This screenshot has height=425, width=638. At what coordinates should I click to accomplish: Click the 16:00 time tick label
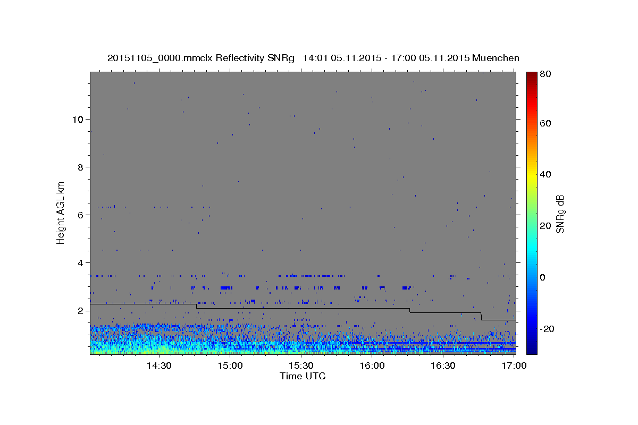click(x=372, y=365)
